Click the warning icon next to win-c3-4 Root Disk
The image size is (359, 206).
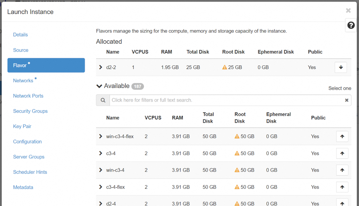(237, 170)
